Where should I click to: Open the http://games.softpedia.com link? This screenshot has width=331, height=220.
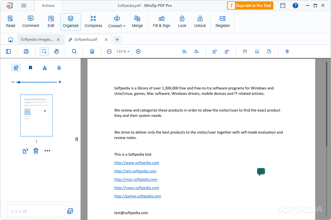(x=138, y=196)
